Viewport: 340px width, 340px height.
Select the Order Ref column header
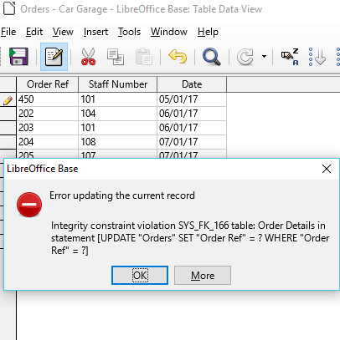coord(48,84)
